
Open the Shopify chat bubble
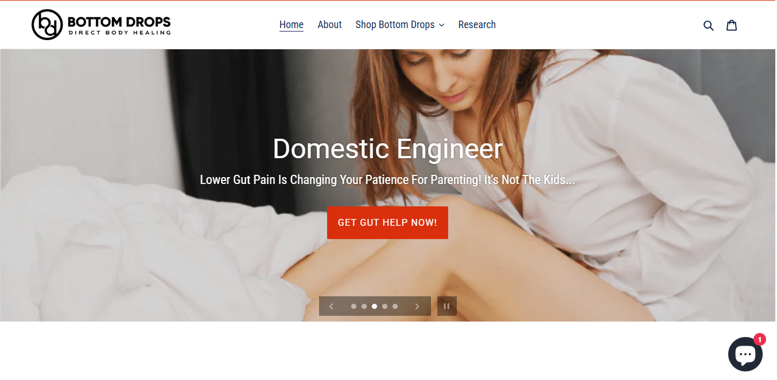coord(745,354)
